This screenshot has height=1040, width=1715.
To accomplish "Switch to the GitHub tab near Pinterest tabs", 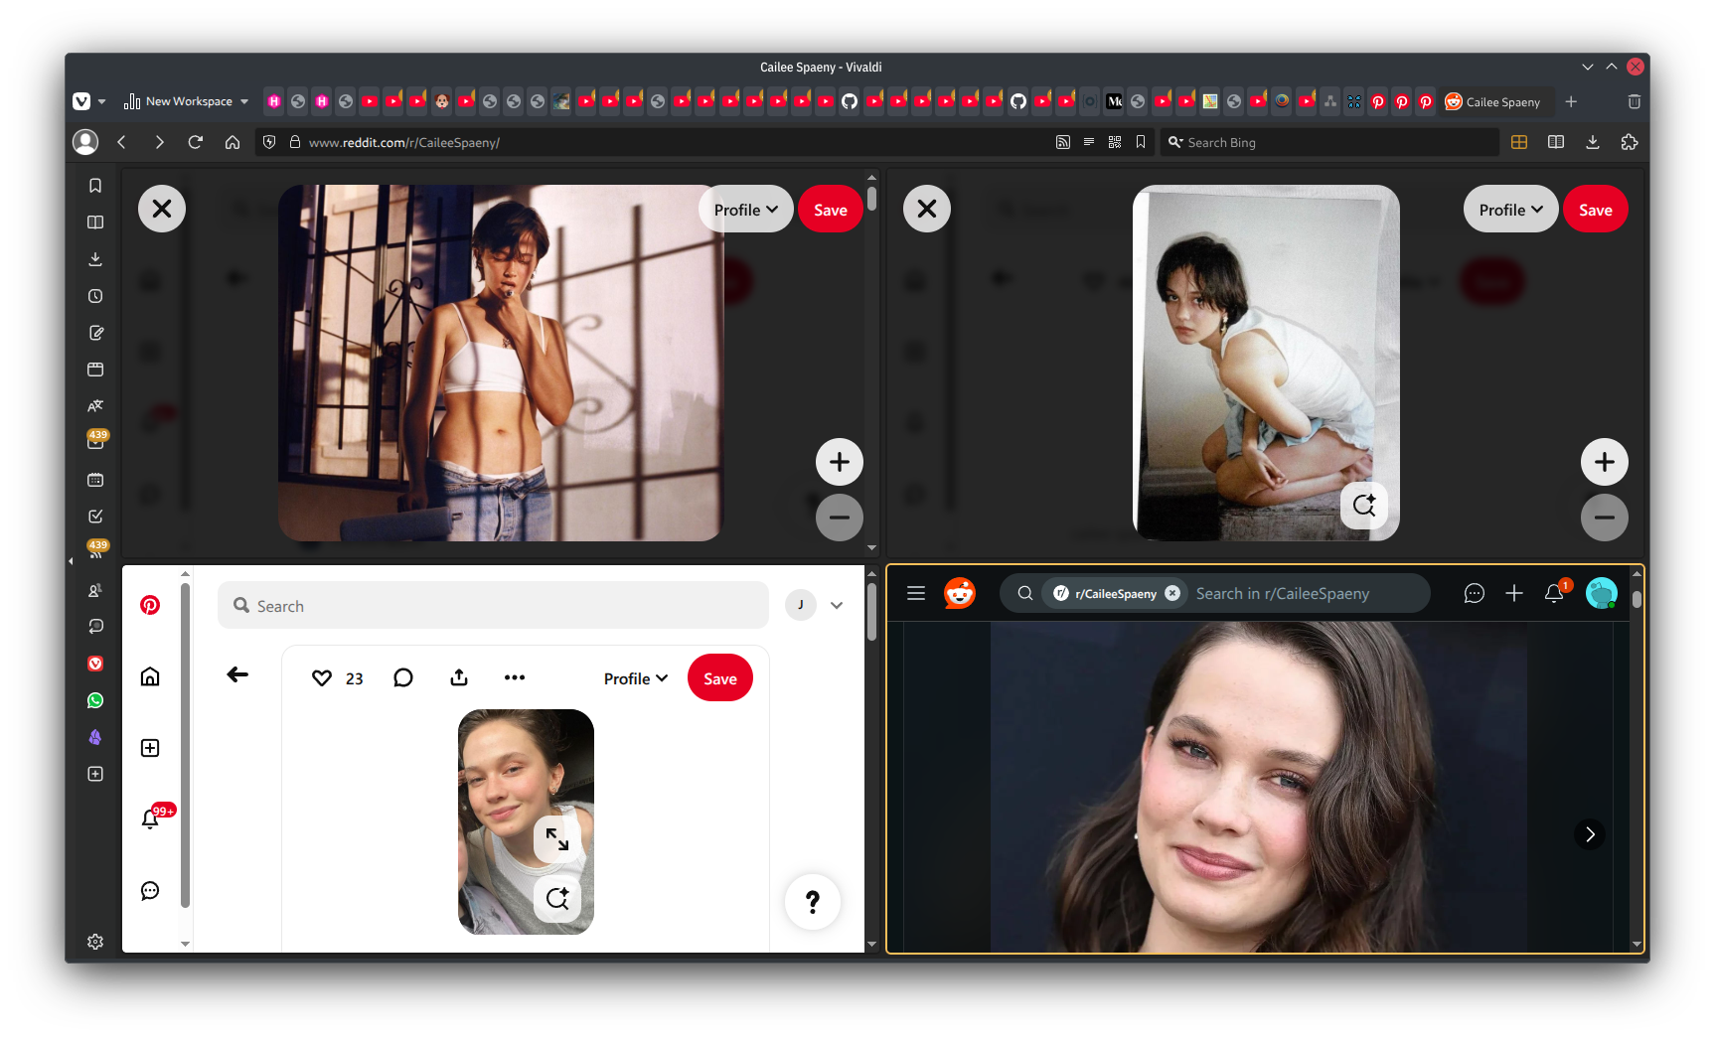I will tap(1018, 101).
